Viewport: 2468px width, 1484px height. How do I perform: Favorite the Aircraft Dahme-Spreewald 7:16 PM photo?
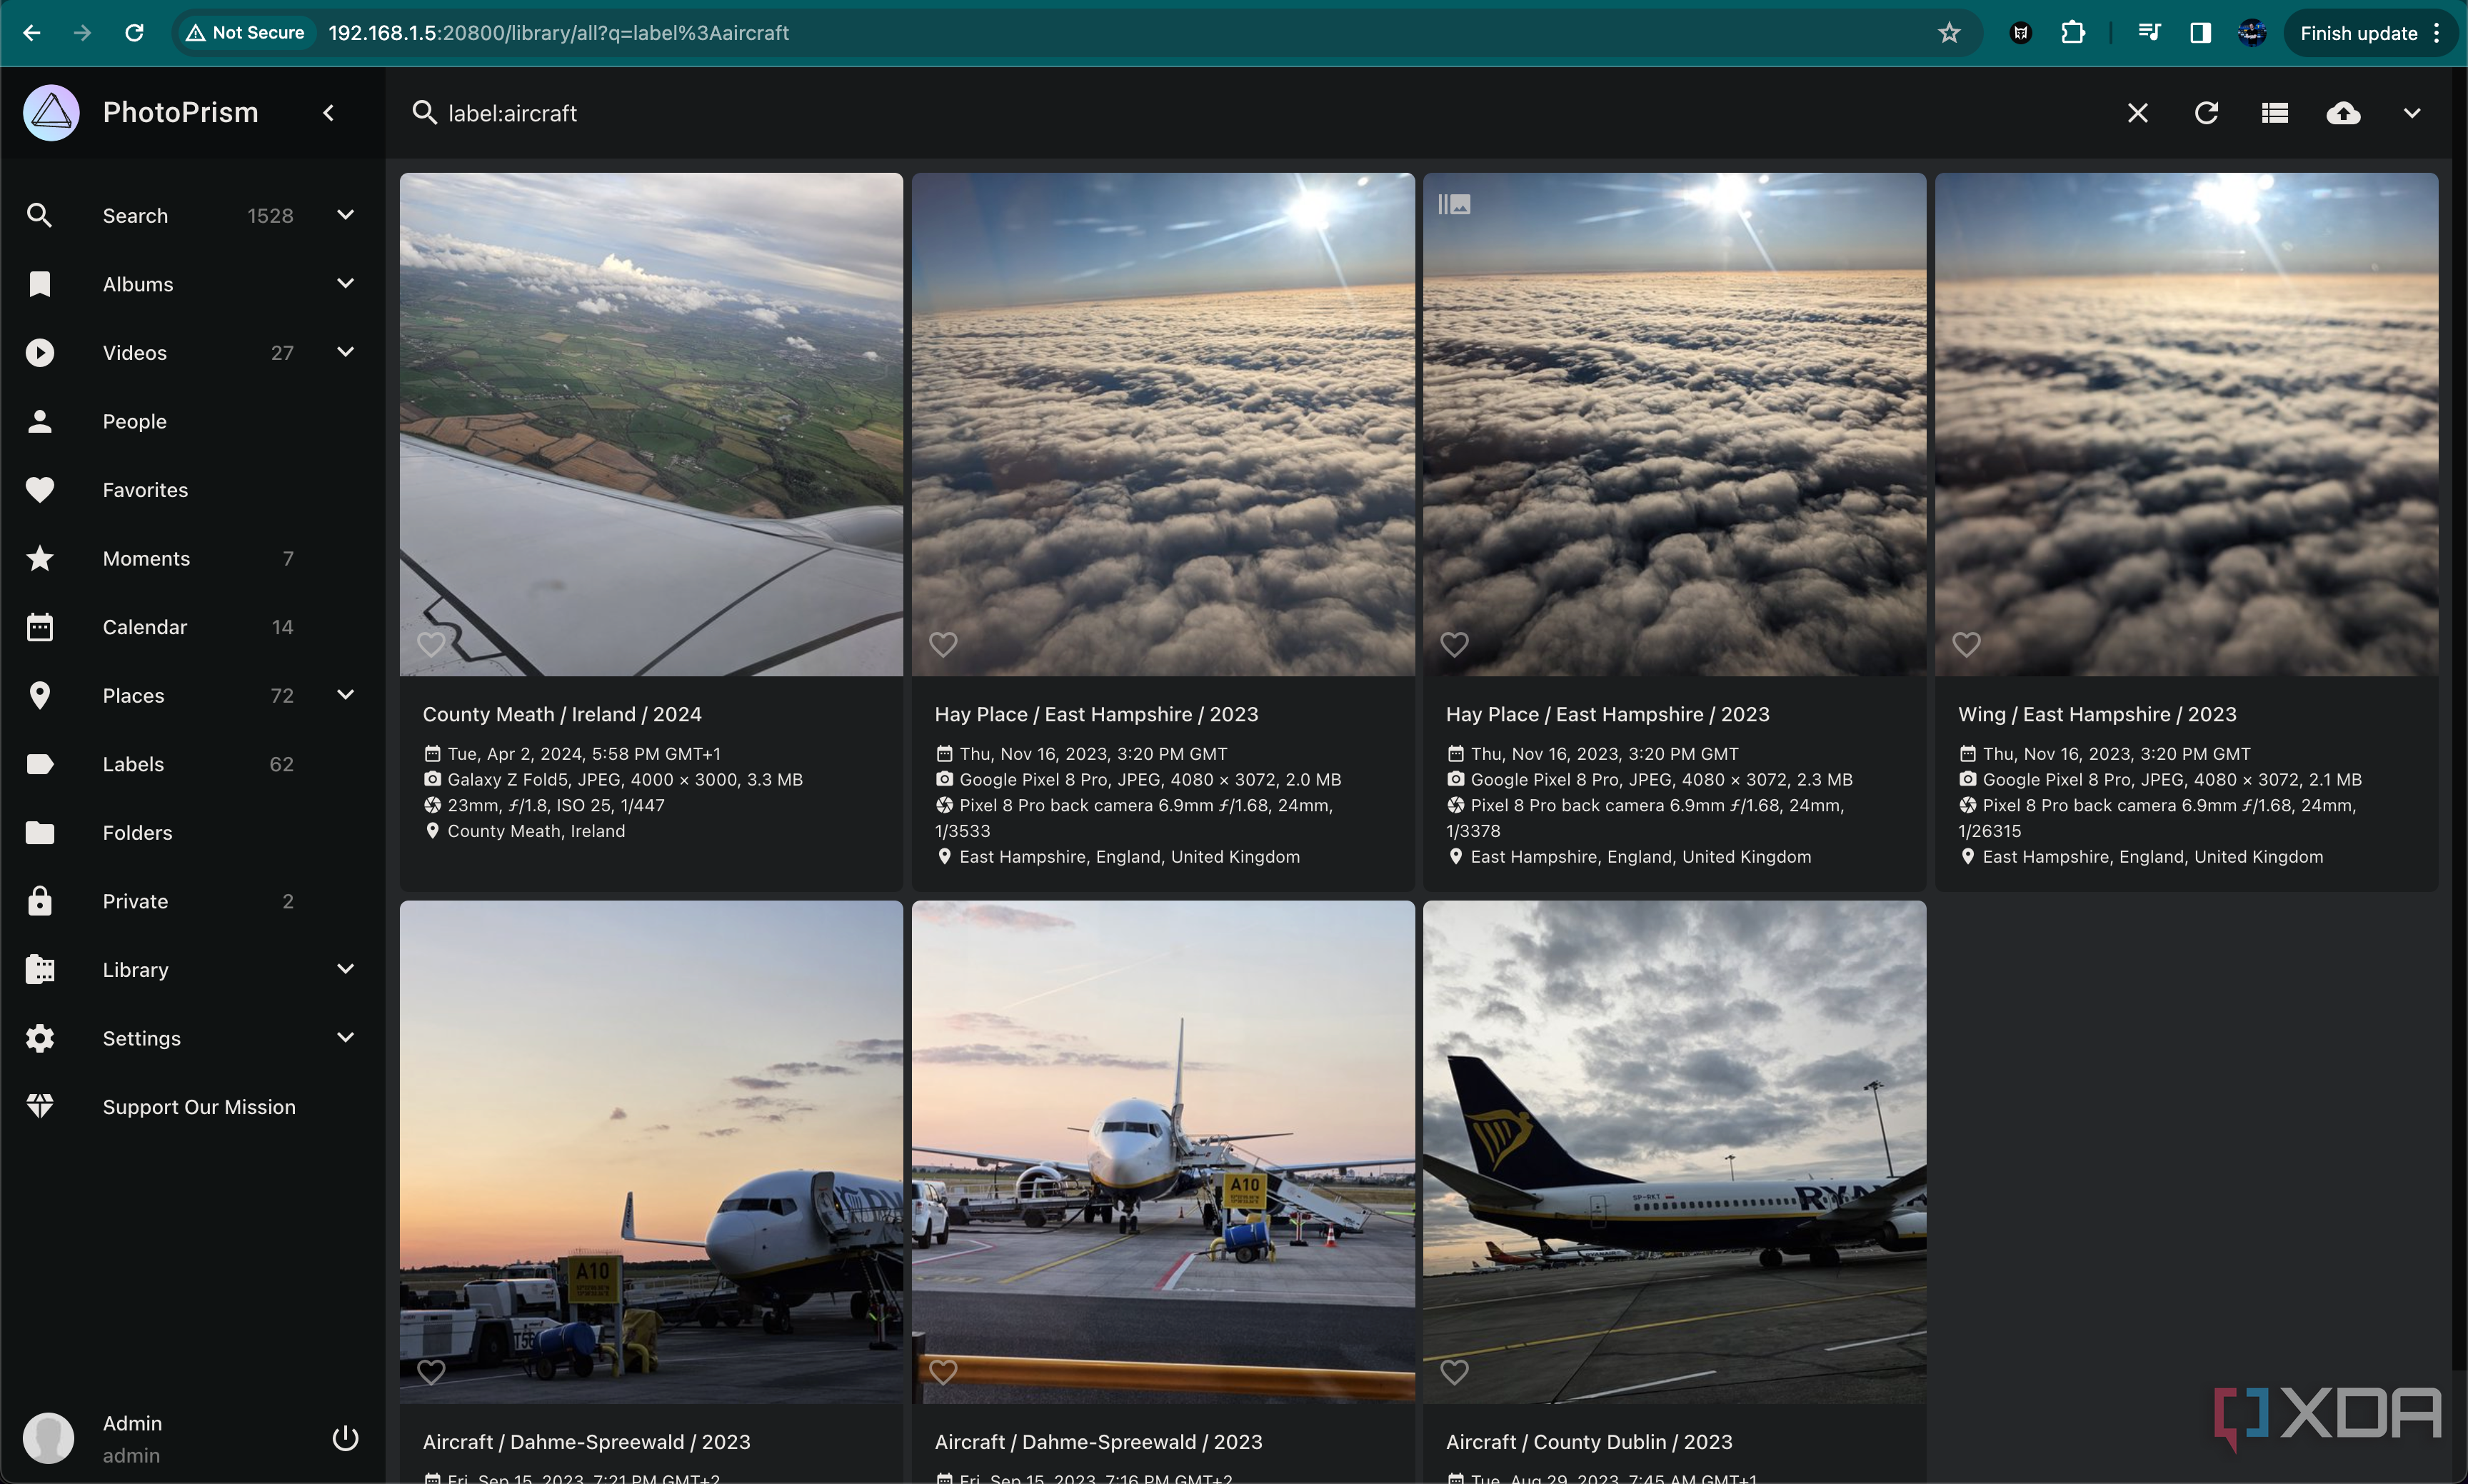point(943,1372)
